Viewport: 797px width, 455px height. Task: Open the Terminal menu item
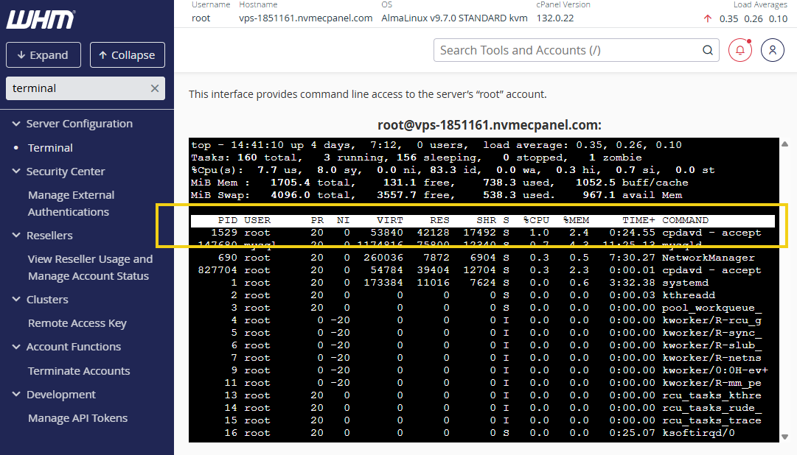pos(50,148)
